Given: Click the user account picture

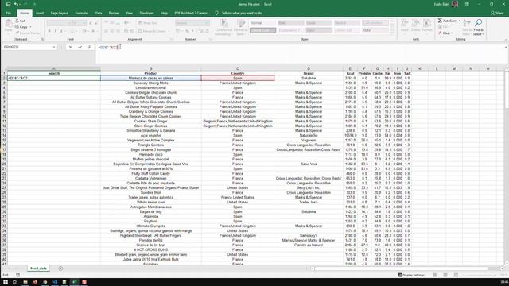Looking at the screenshot, I should coord(455,4).
